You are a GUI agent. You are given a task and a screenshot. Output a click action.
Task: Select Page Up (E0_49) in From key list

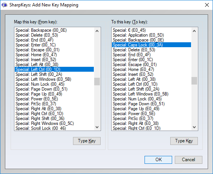coord(54,94)
